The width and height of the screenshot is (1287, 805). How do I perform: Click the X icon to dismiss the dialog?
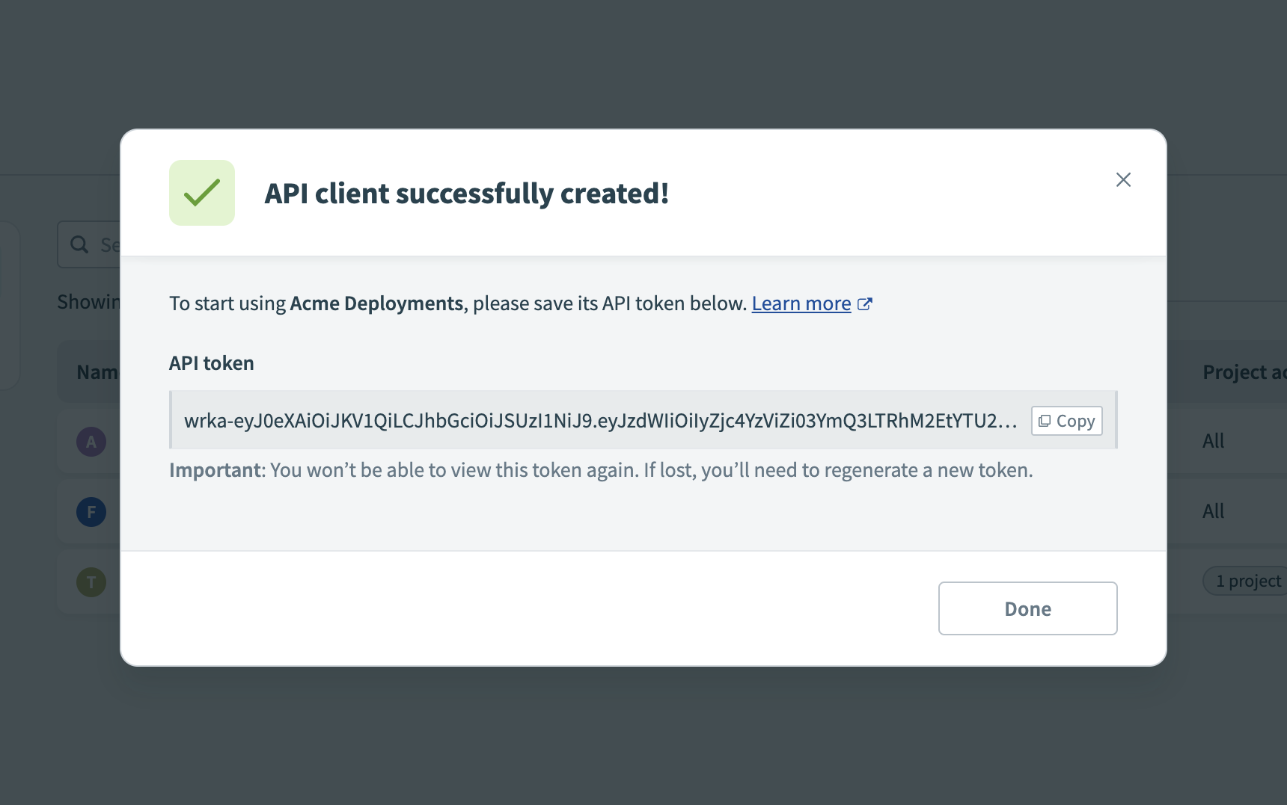click(x=1123, y=179)
